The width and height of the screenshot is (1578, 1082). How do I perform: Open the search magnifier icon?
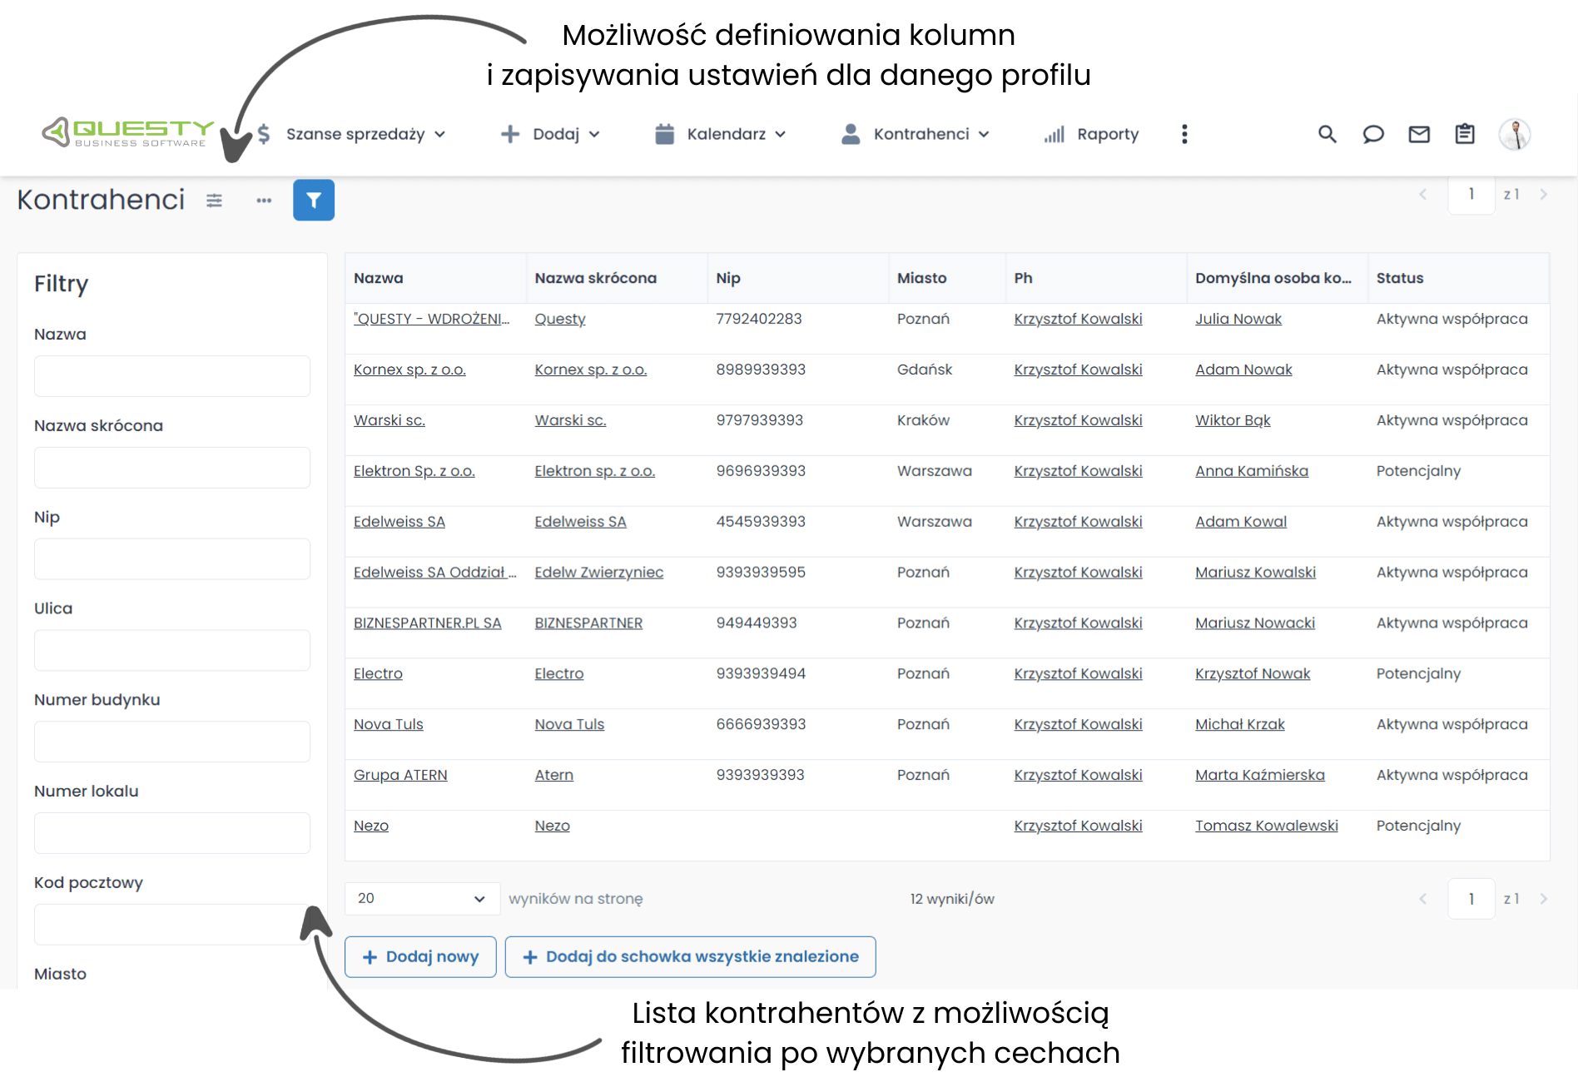(1327, 134)
